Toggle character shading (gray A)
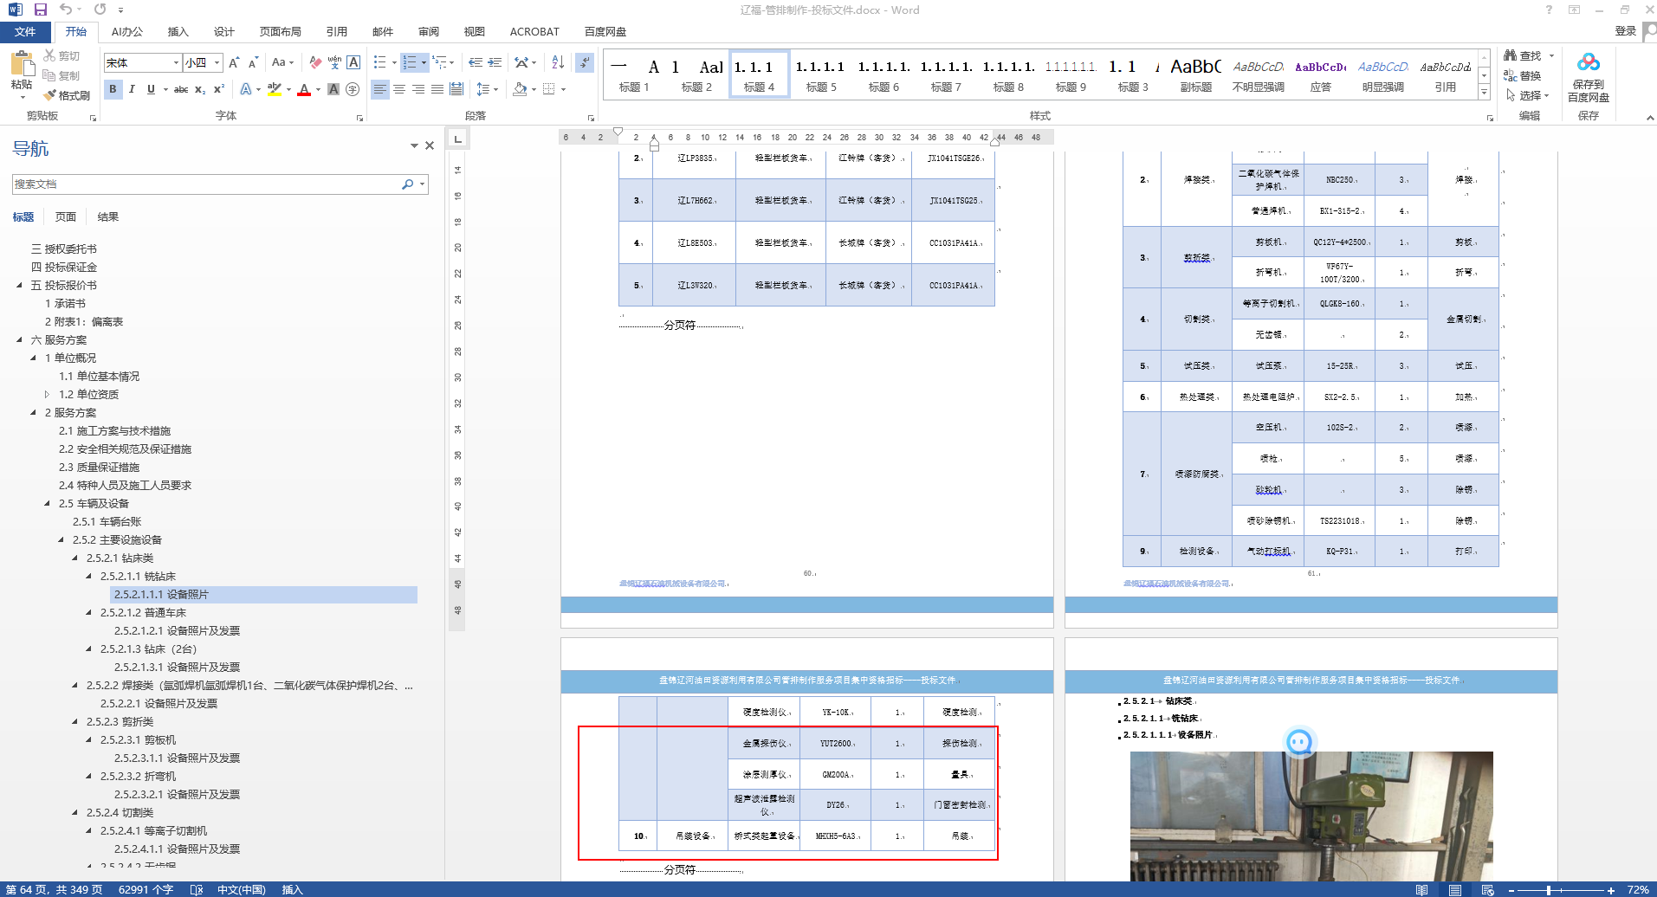1657x897 pixels. [333, 89]
